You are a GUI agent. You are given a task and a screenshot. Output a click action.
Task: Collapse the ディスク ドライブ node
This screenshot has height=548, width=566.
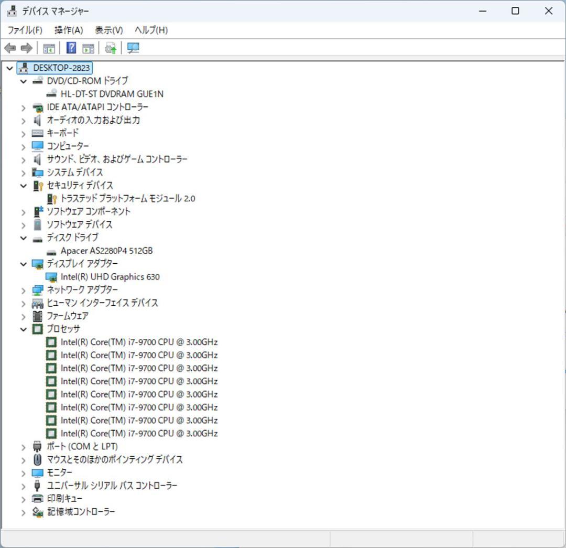click(x=23, y=237)
